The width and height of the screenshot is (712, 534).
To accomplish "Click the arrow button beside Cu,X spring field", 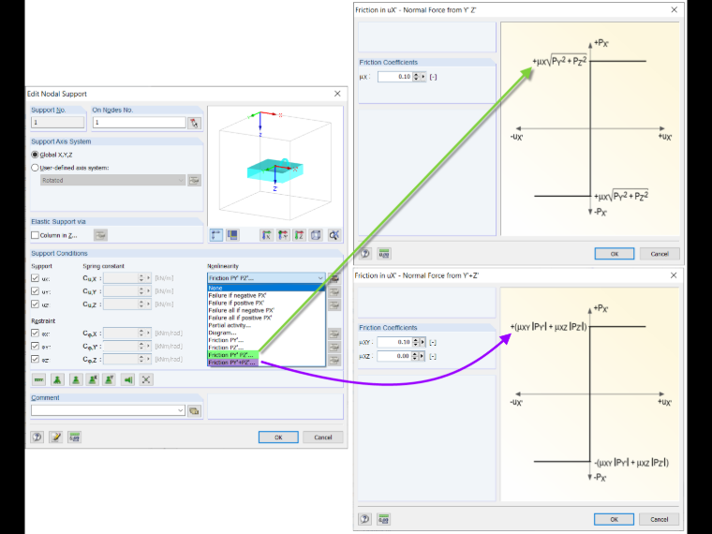I will [x=148, y=278].
